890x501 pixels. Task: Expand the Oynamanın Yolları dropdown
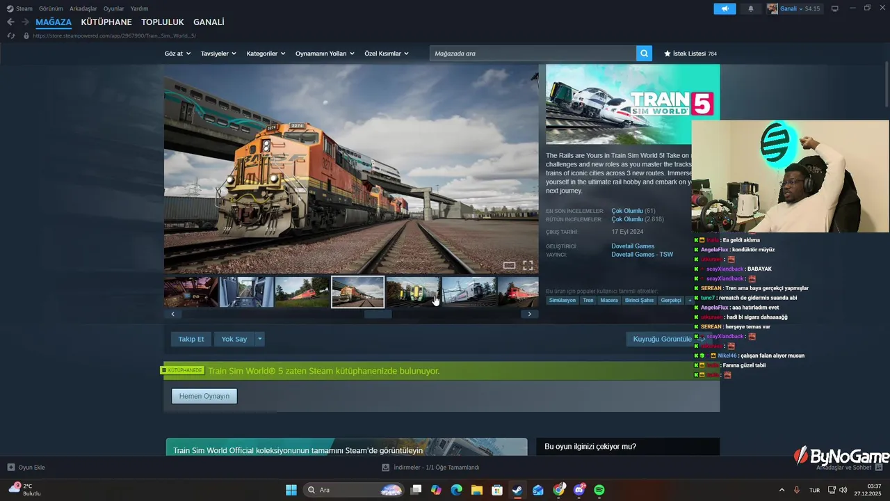tap(325, 54)
